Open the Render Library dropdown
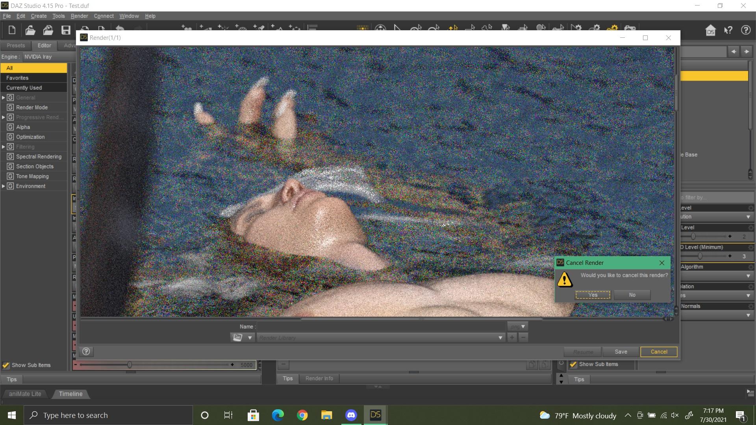 [500, 338]
